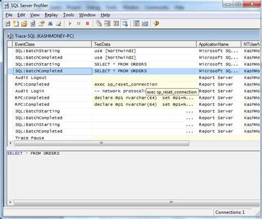Viewport: 262px width, 219px height.
Task: Click the Toggle Breakpoint toolbar icon
Action: [99, 24]
